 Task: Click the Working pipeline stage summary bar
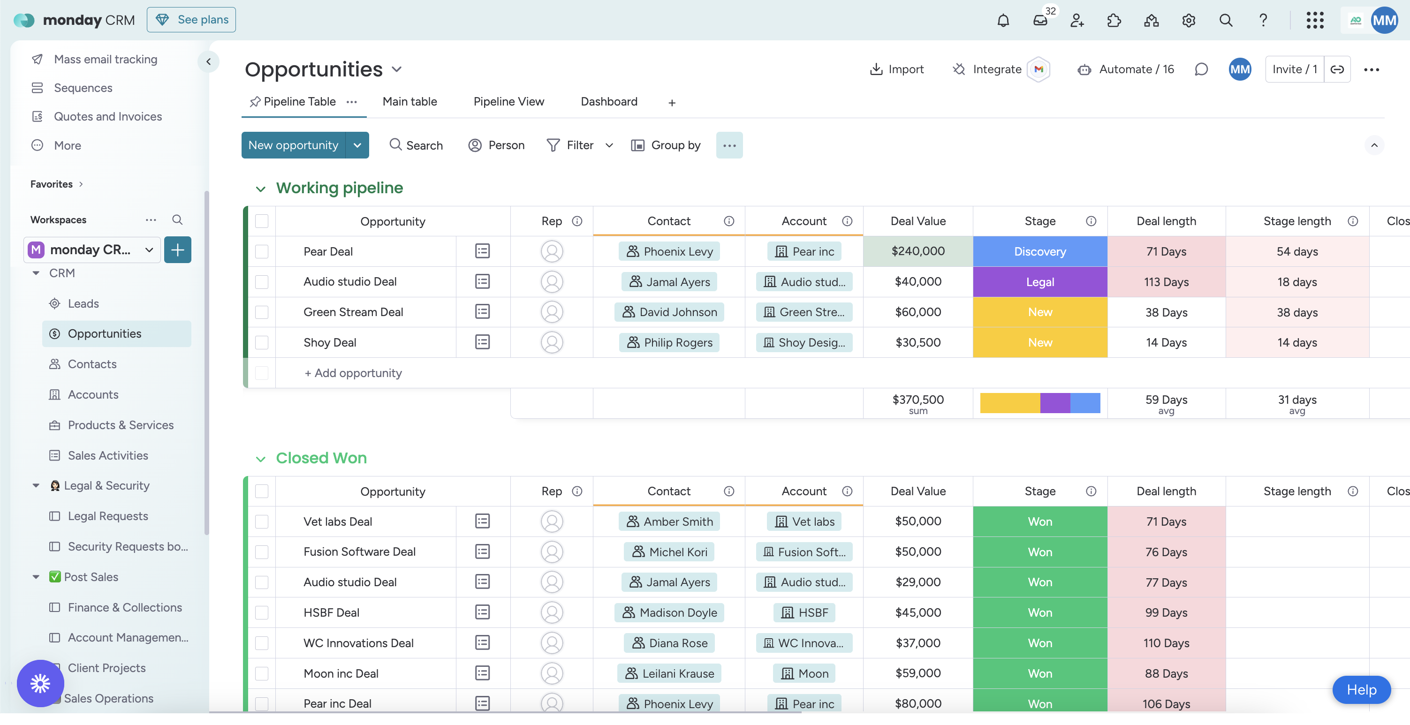point(1039,403)
